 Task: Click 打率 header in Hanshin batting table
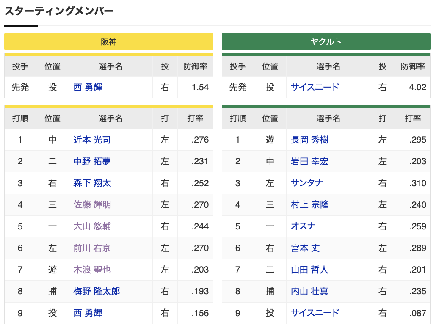[195, 118]
